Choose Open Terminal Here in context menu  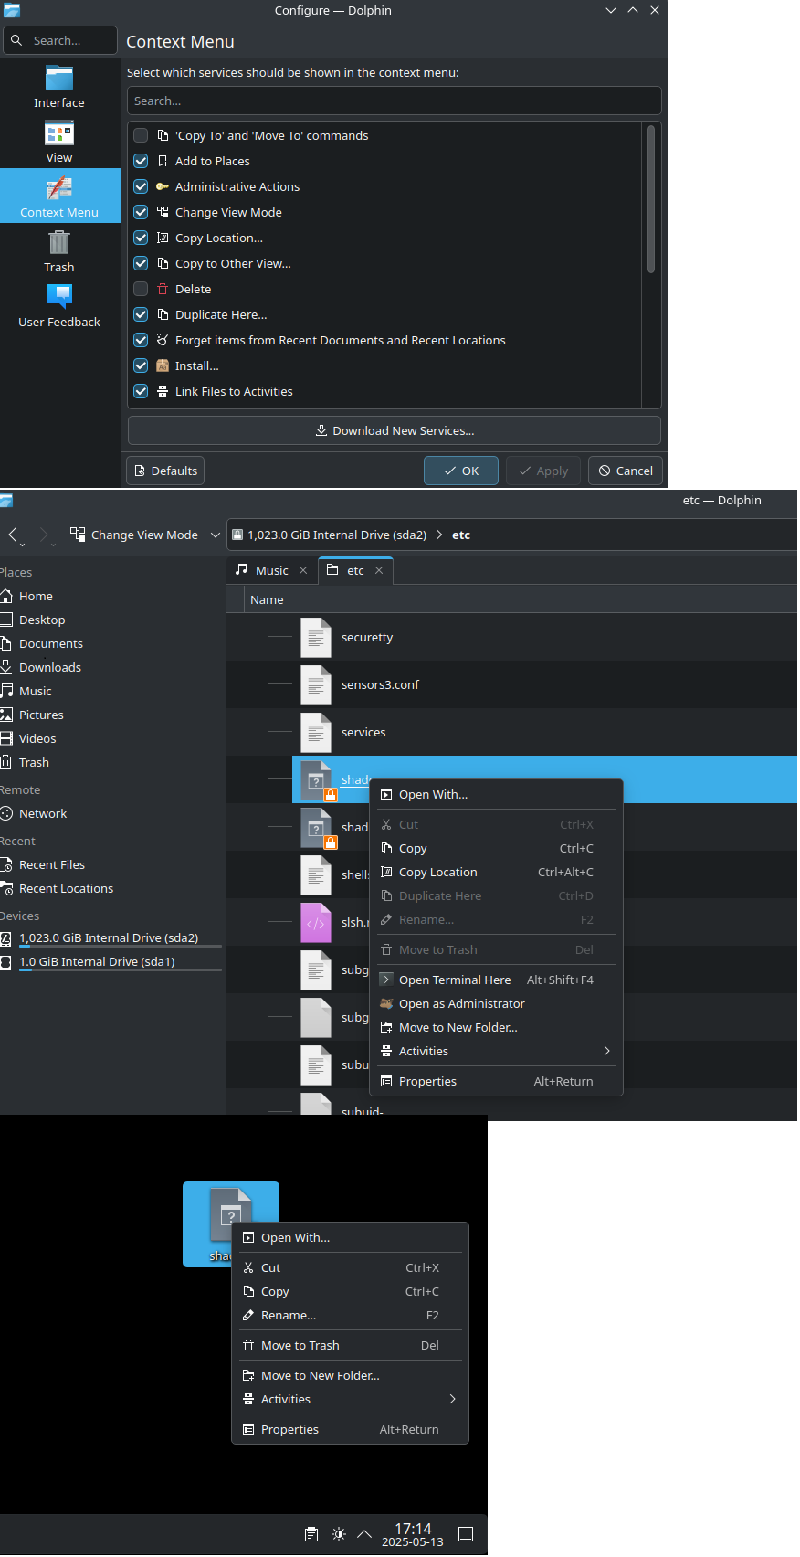tap(496, 980)
